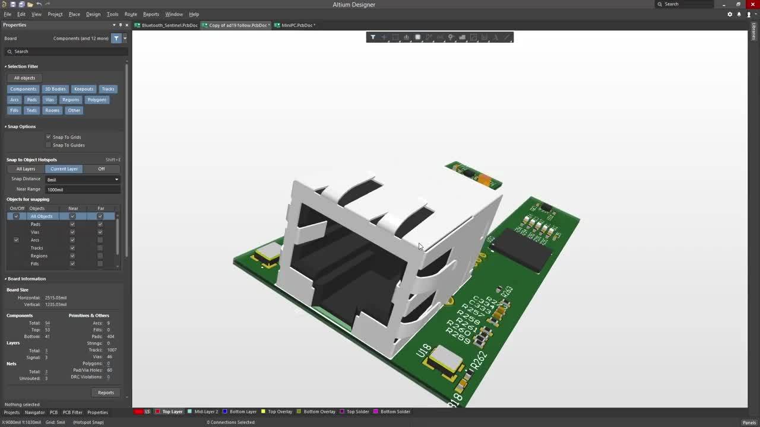
Task: Uncheck the Snap To Grids checkbox
Action: click(x=49, y=137)
